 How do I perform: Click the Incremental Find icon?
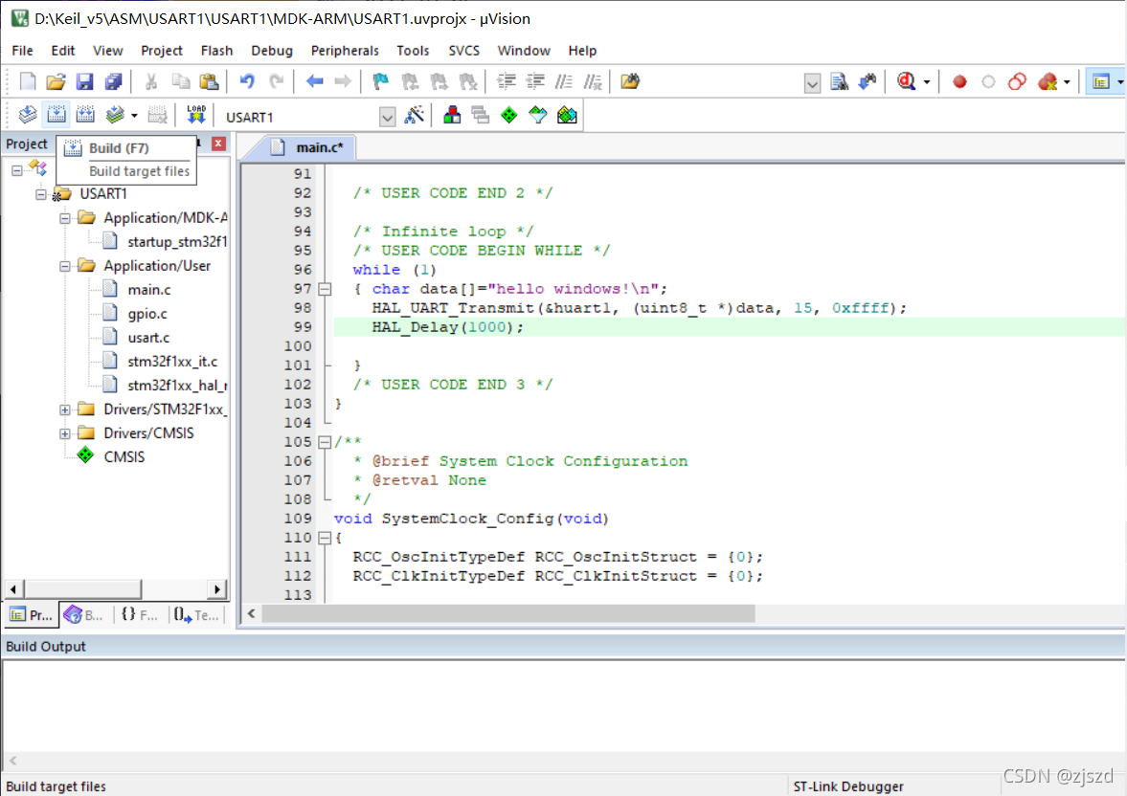(868, 81)
